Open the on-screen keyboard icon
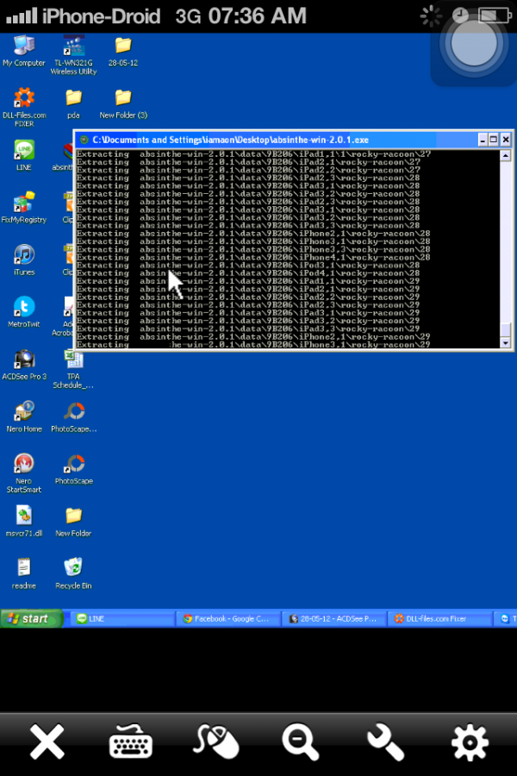Screen dimensions: 517x776 130,742
